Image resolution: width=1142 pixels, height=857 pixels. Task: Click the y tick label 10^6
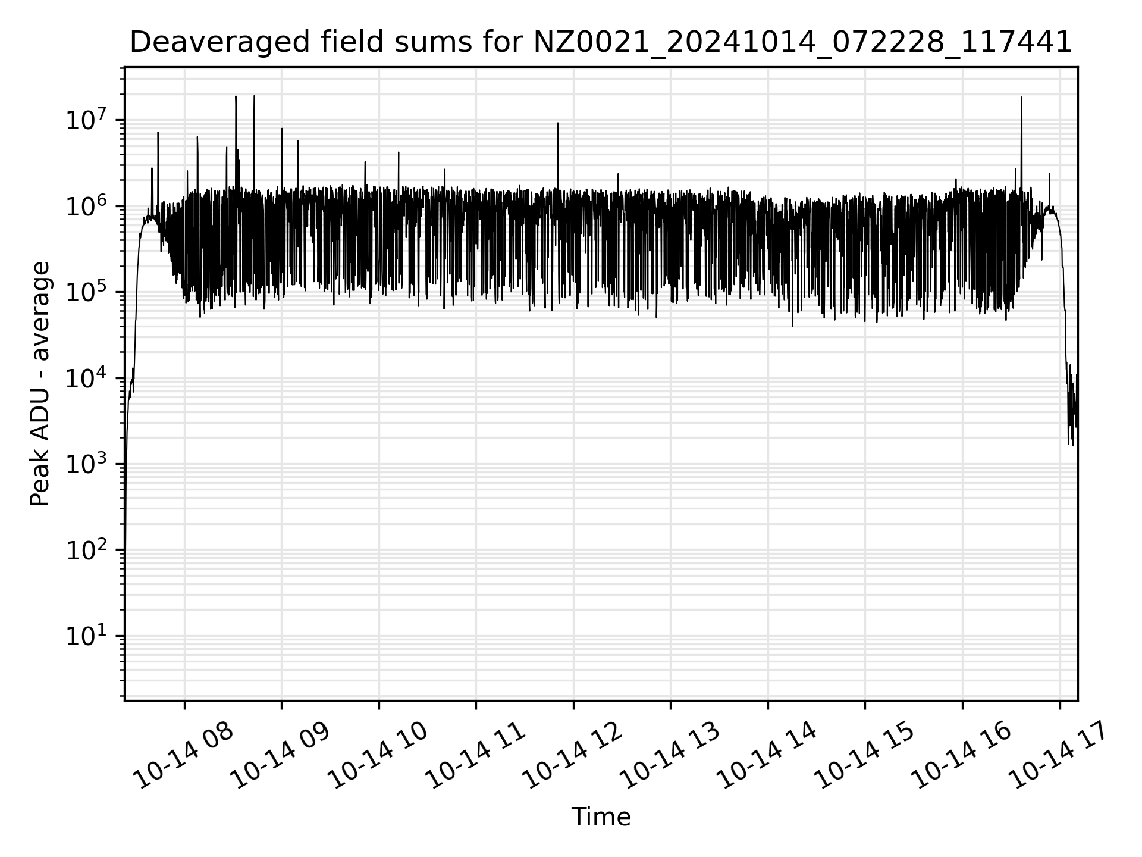(86, 206)
